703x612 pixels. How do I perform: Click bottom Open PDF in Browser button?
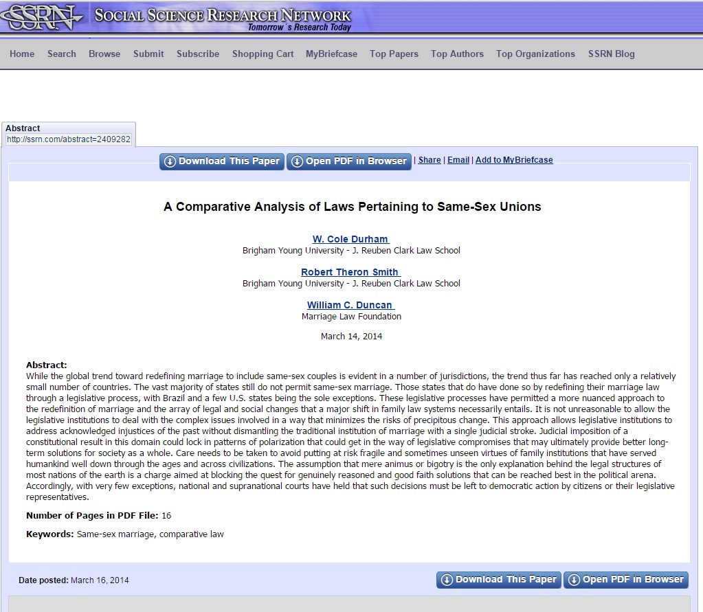point(626,580)
